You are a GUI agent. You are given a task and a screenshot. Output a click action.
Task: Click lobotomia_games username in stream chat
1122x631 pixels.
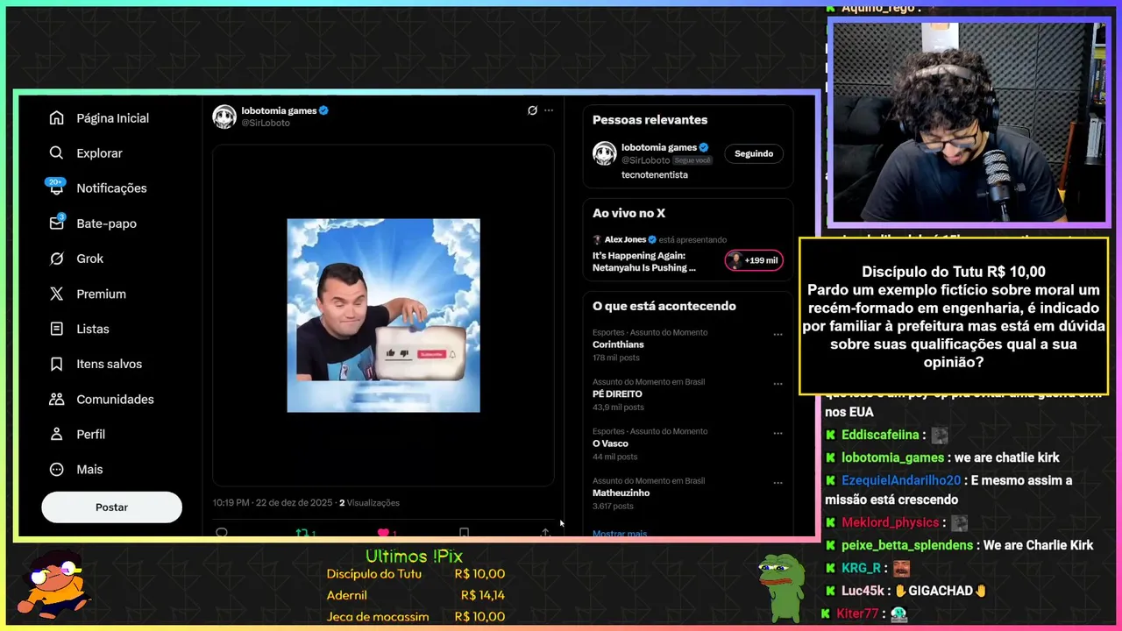click(x=893, y=457)
